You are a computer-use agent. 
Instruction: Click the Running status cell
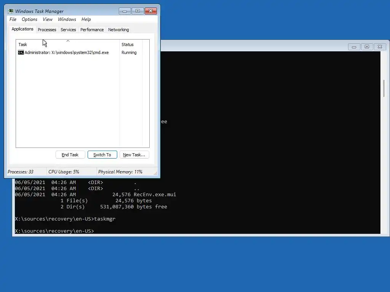(129, 52)
